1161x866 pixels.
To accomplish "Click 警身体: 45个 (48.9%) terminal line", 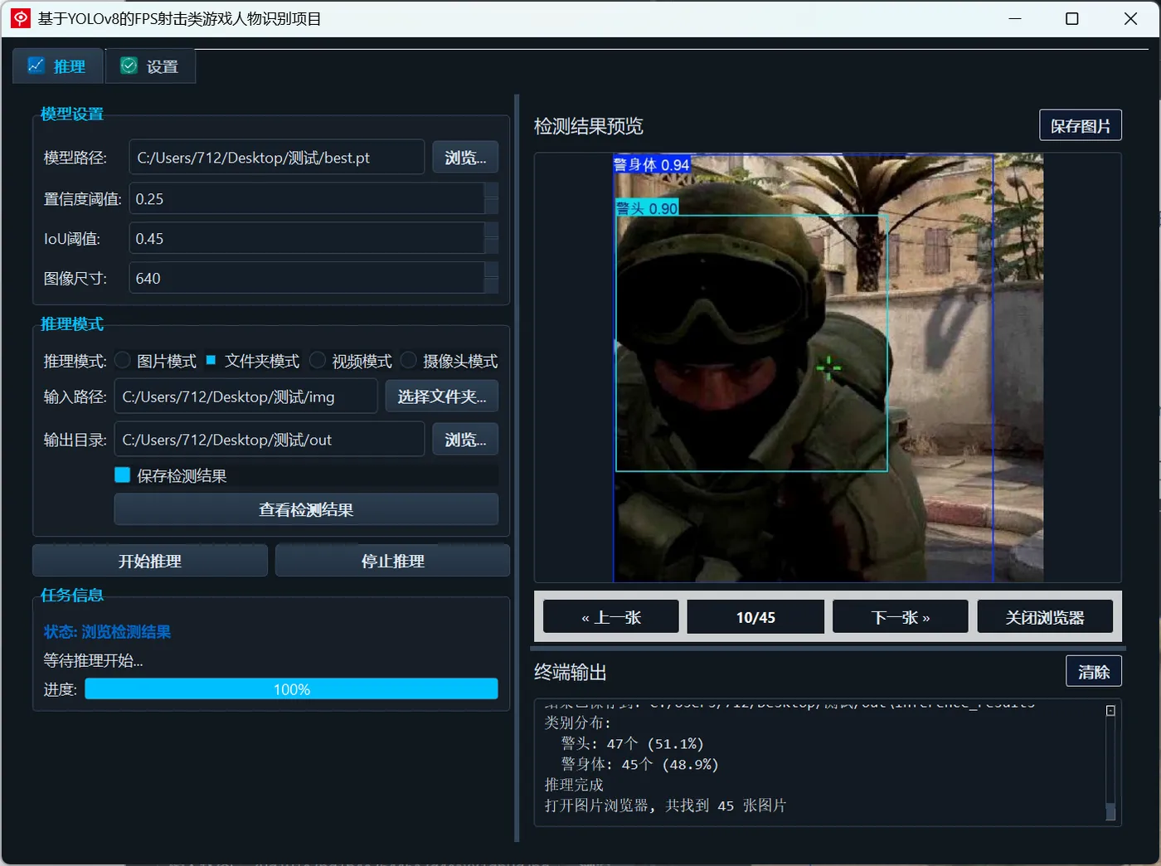I will point(639,764).
